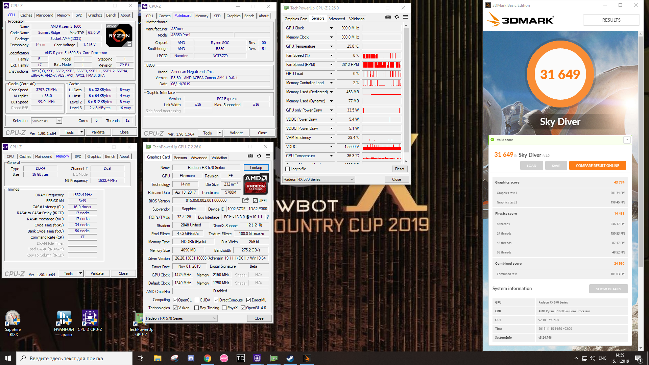The width and height of the screenshot is (649, 365).
Task: Toggle the Vulkan checkbox
Action: coord(175,308)
